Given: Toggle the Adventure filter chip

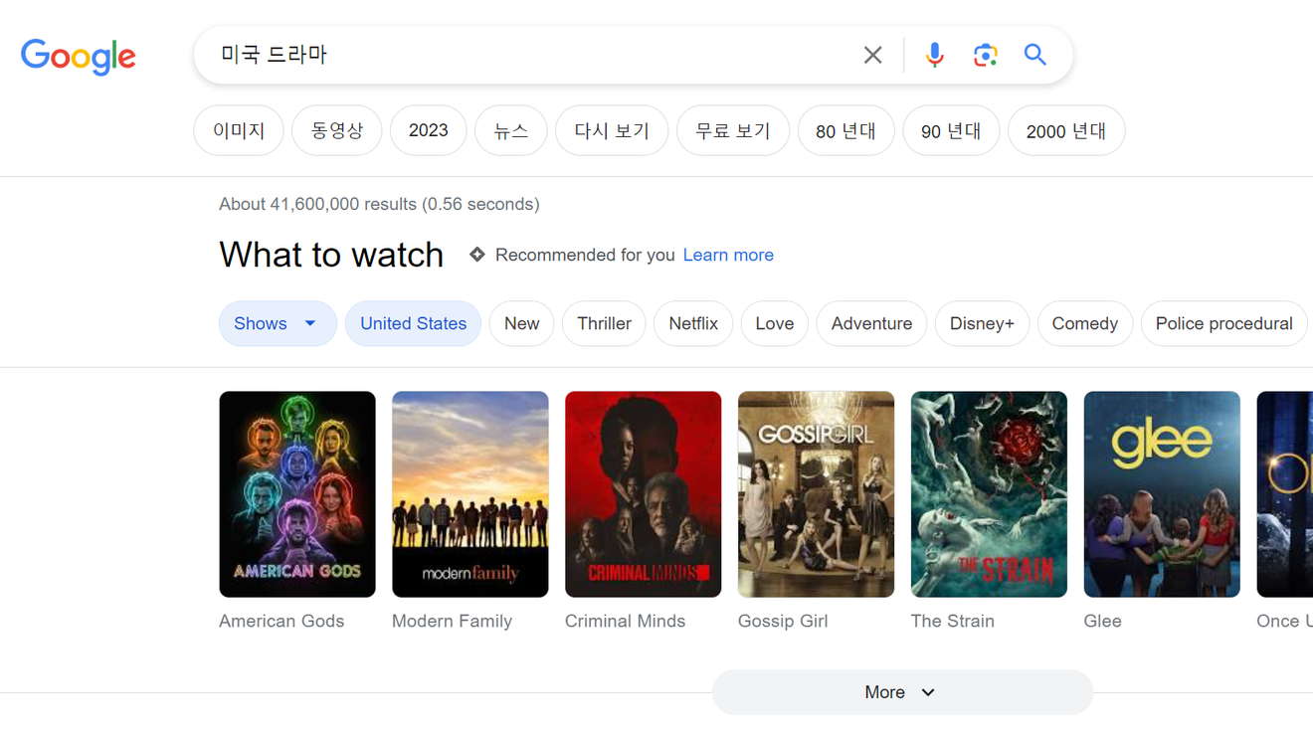Looking at the screenshot, I should (871, 323).
